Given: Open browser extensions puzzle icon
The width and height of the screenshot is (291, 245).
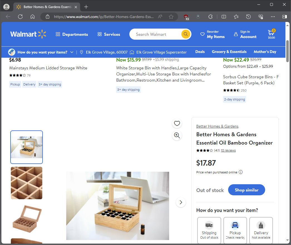Looking at the screenshot, I should [211, 17].
